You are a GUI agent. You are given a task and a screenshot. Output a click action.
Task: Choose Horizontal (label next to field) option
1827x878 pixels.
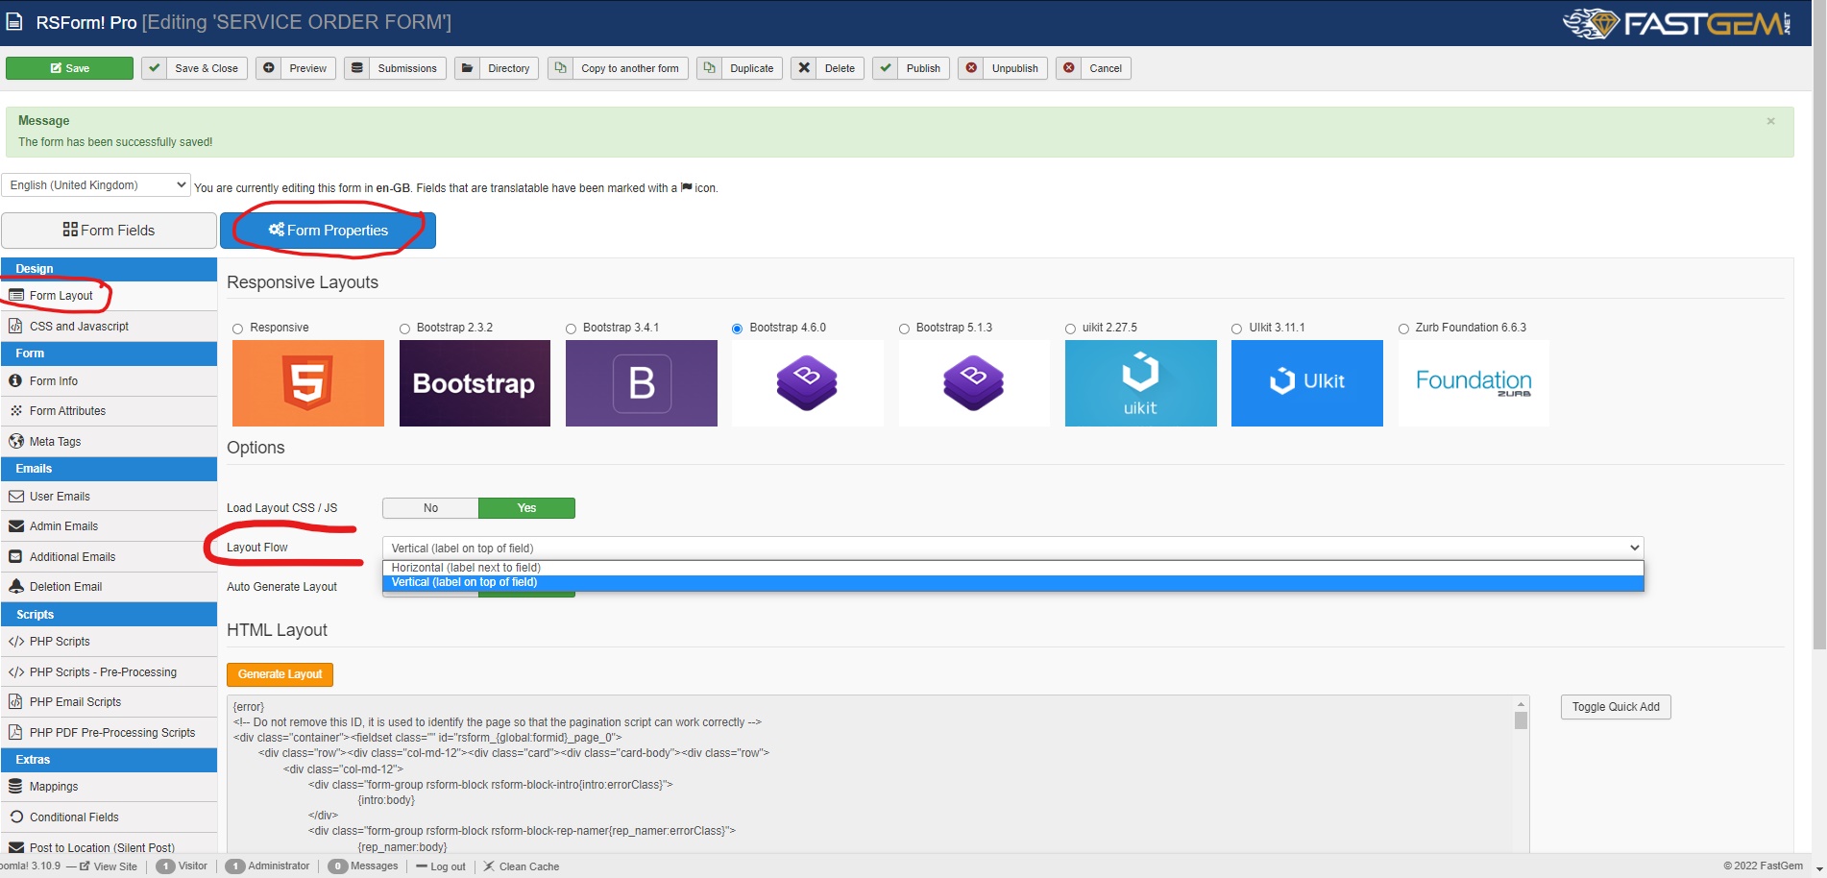click(1013, 568)
